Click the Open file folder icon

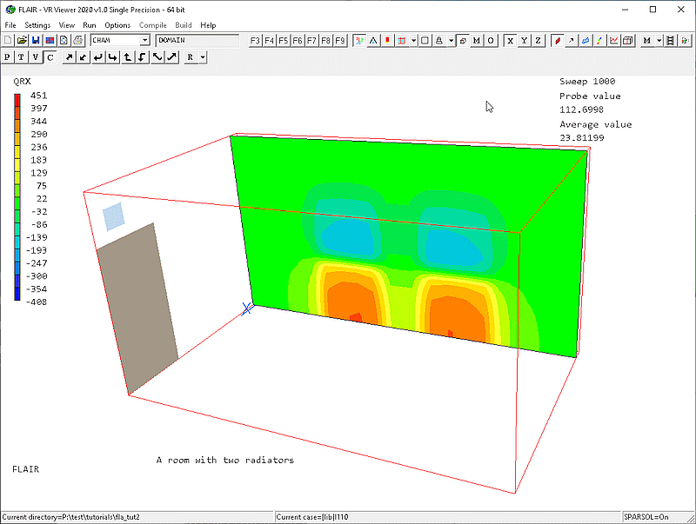pos(22,40)
